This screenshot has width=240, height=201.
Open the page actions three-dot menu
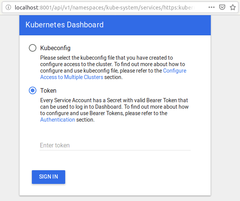pos(212,7)
